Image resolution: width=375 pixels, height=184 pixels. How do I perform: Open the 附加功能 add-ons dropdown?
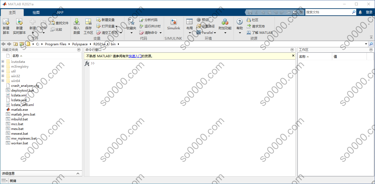tap(225, 33)
